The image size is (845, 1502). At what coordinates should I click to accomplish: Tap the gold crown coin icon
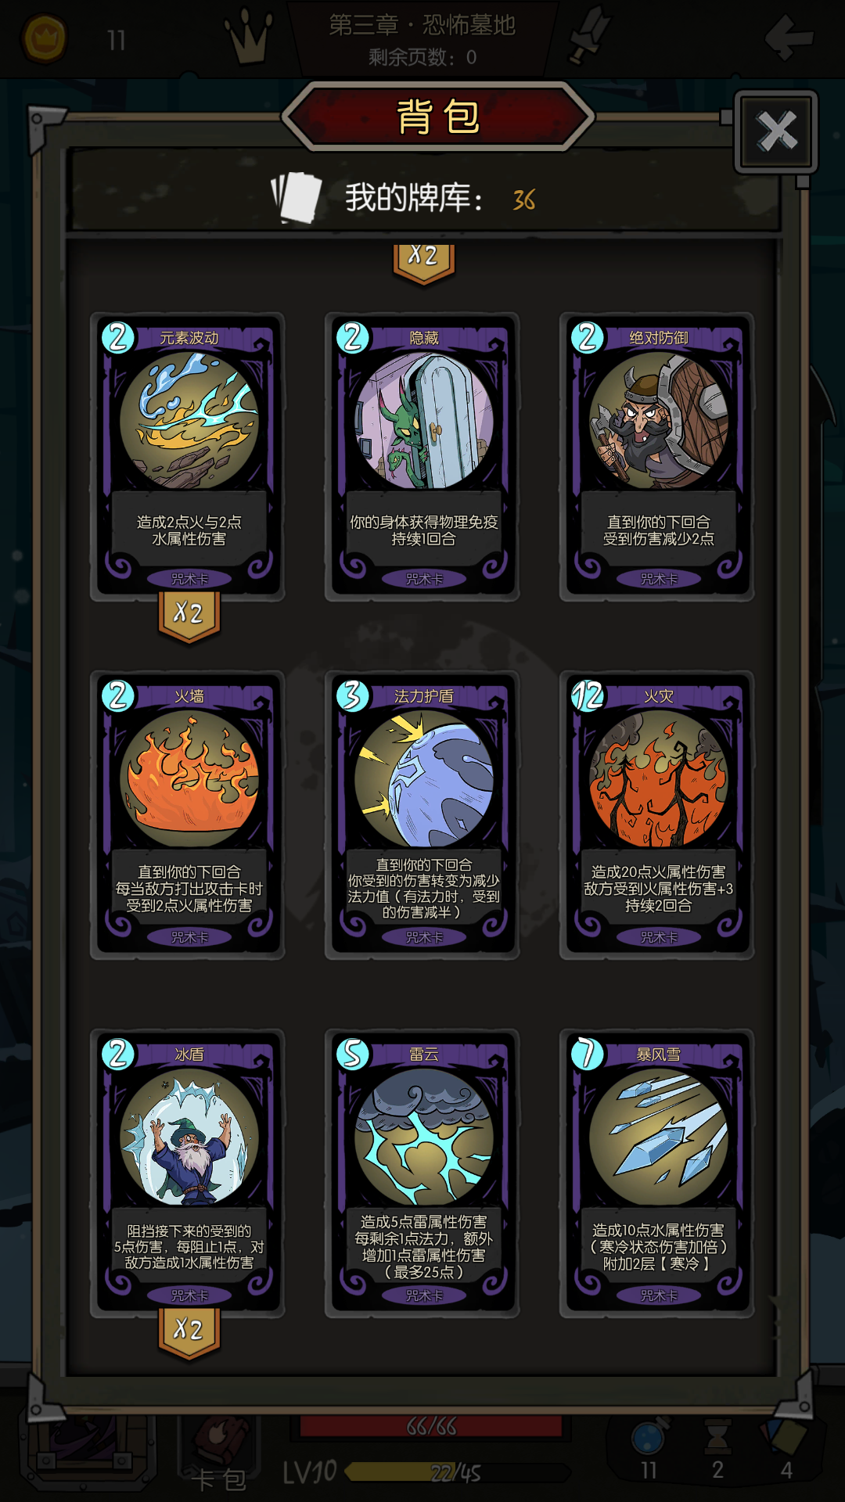(x=44, y=38)
